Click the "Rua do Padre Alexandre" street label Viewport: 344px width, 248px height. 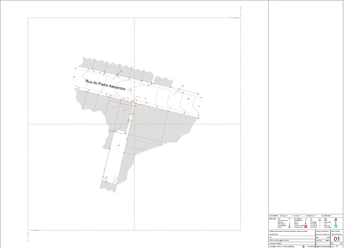(x=105, y=85)
